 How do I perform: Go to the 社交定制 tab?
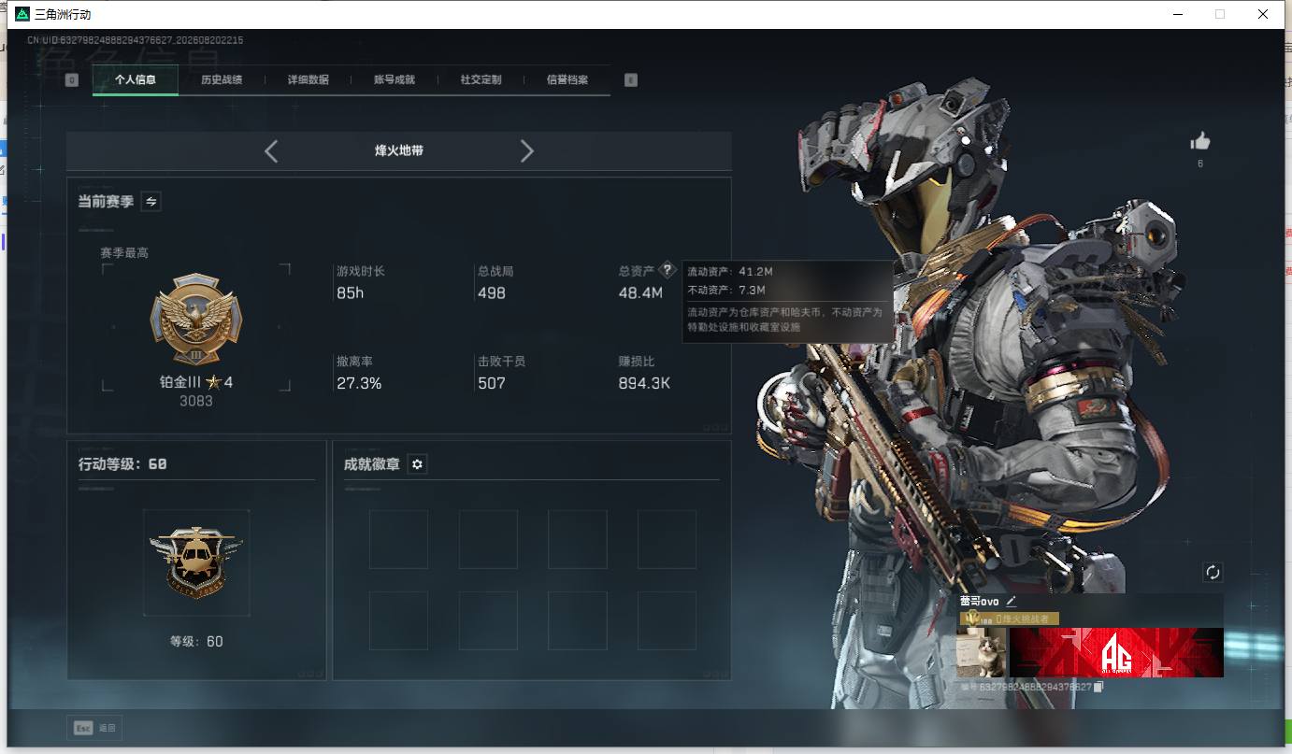pos(481,80)
